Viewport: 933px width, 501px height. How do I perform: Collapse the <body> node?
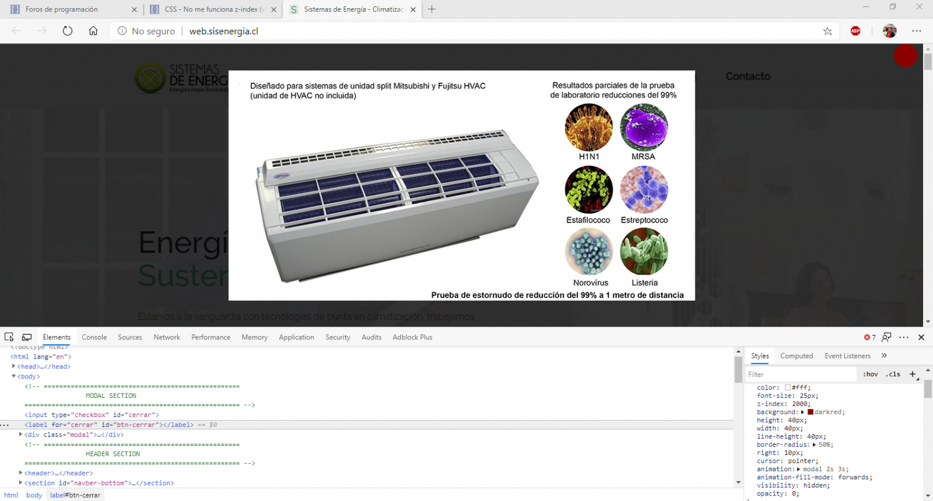pyautogui.click(x=14, y=376)
